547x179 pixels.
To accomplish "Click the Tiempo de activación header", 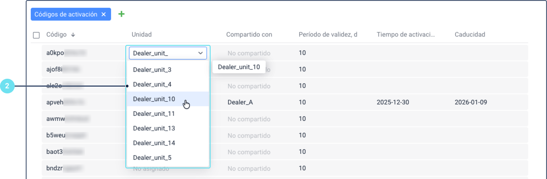I will click(406, 34).
